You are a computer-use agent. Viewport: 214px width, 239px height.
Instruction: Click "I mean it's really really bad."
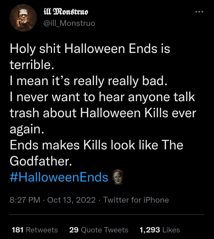pos(87,81)
